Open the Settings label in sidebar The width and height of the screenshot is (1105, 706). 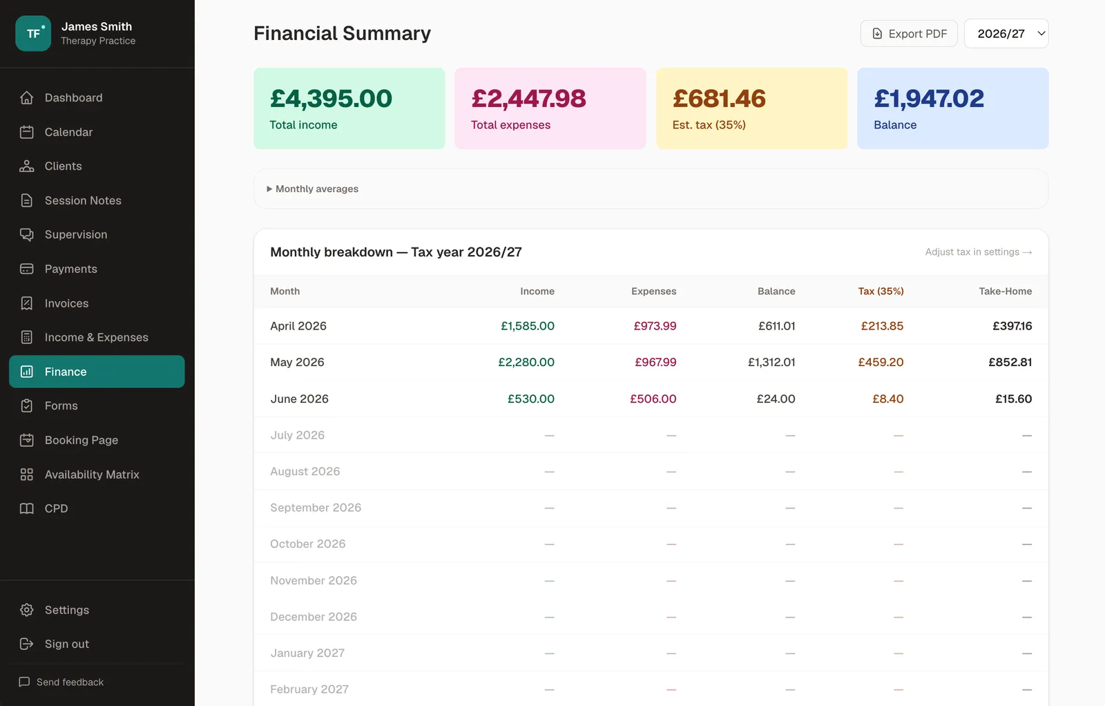[67, 610]
